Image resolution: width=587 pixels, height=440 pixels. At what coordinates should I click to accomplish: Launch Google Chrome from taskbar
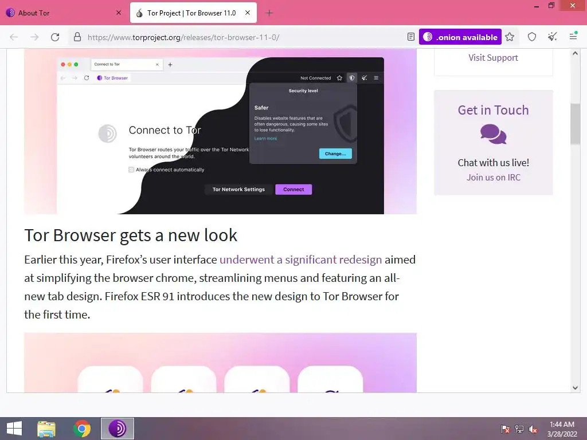82,429
